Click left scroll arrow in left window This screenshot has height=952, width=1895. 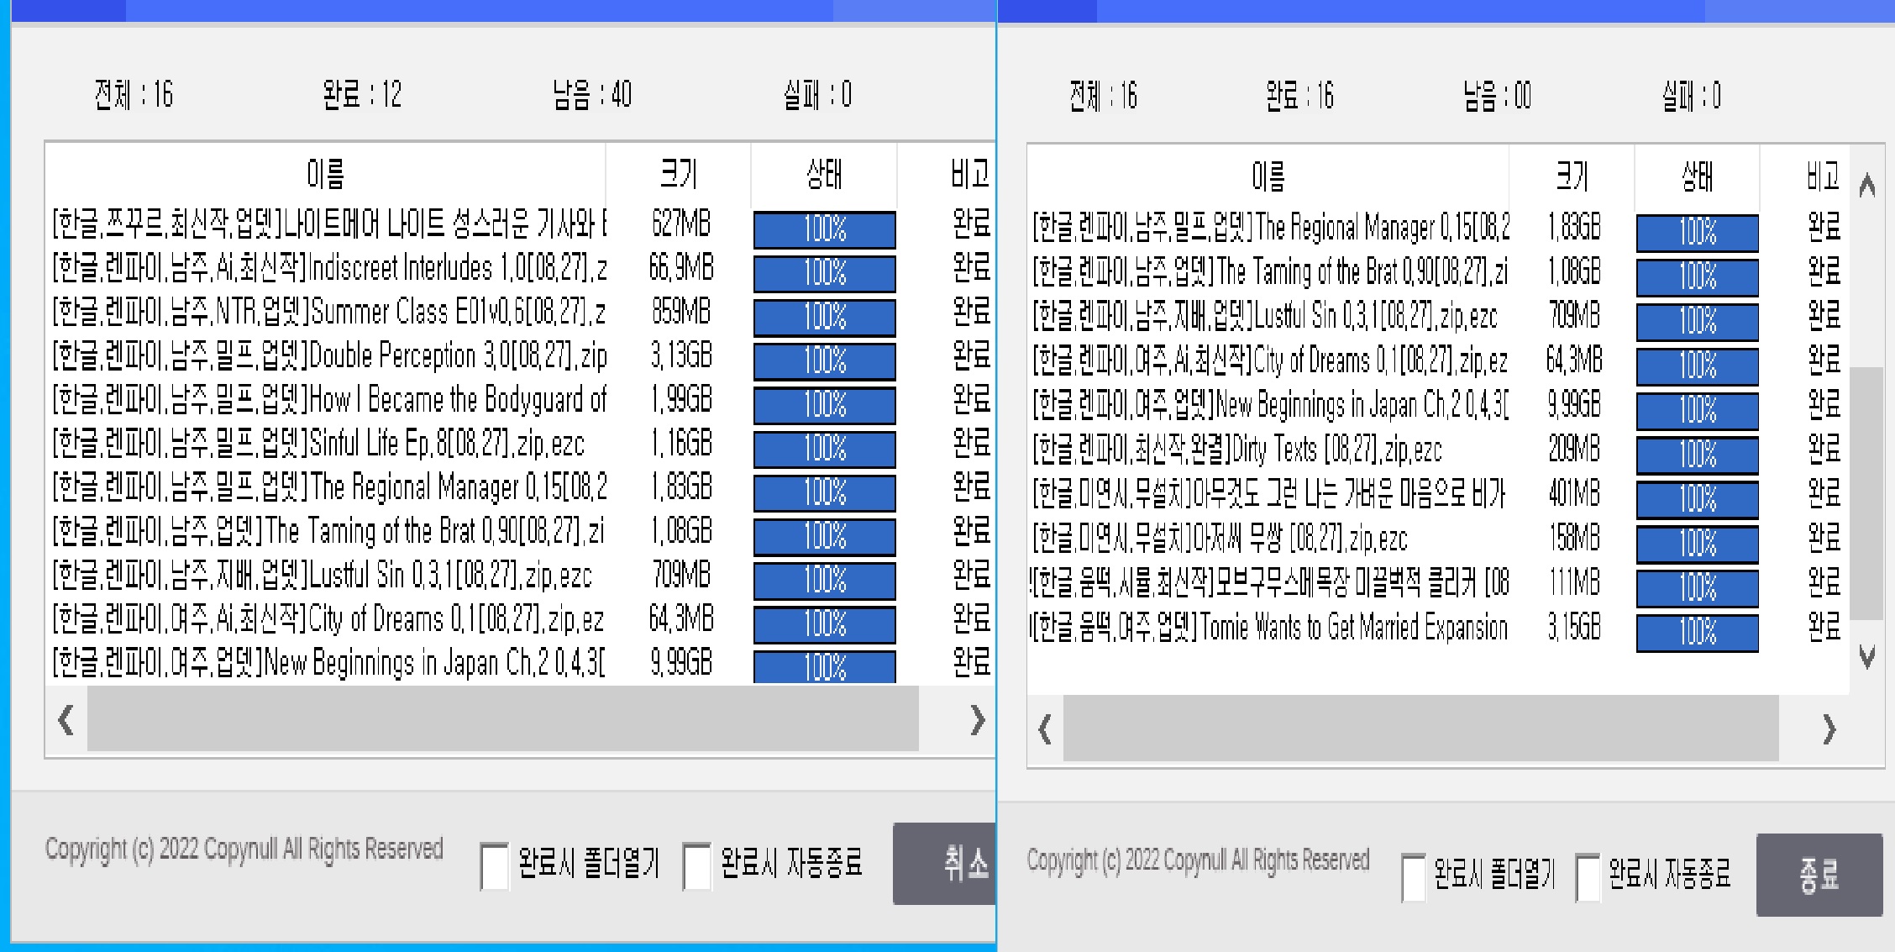coord(66,720)
